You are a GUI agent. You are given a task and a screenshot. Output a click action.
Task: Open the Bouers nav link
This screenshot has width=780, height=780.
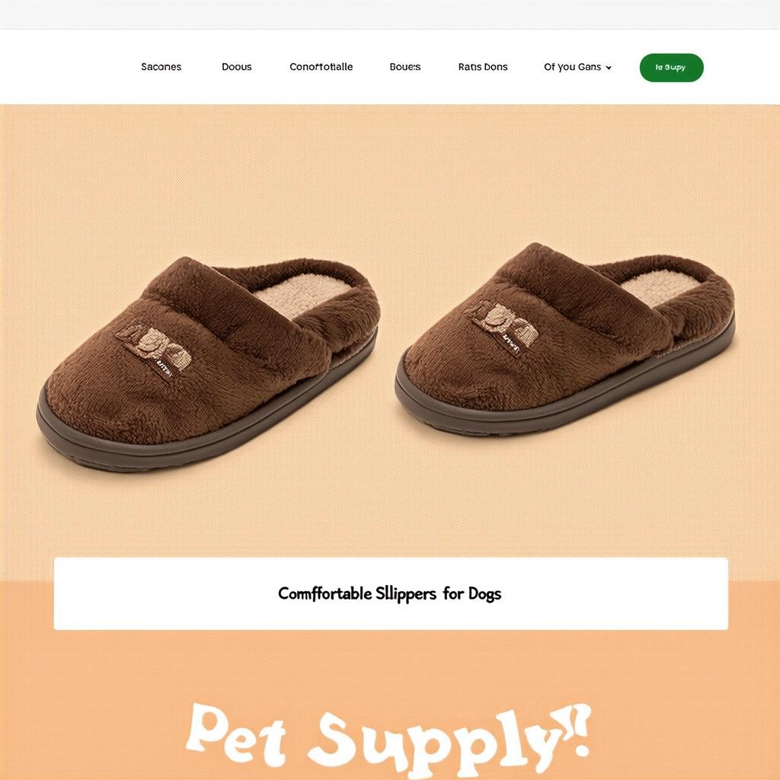tap(405, 67)
